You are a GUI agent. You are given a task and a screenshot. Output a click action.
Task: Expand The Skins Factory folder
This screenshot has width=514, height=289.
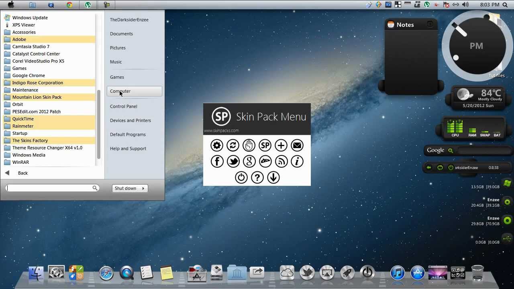(49, 140)
